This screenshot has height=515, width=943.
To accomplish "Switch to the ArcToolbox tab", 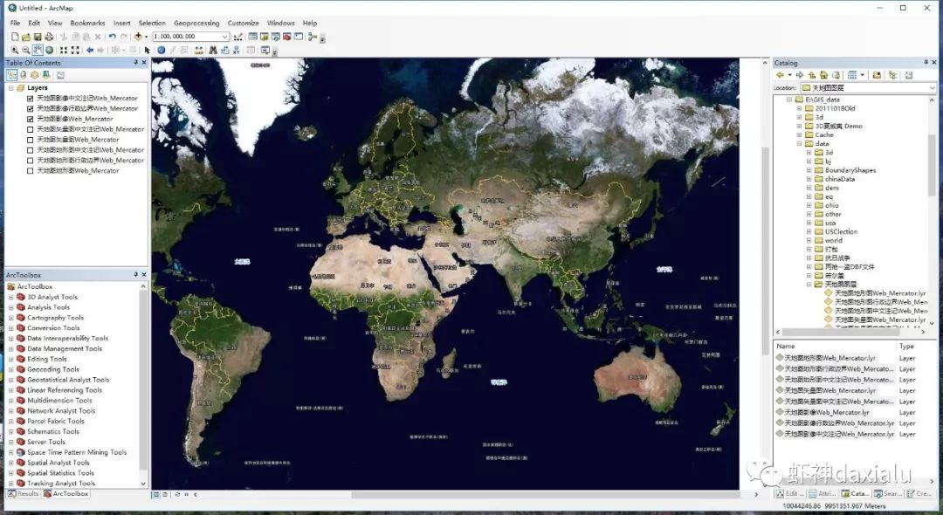I will coord(66,494).
